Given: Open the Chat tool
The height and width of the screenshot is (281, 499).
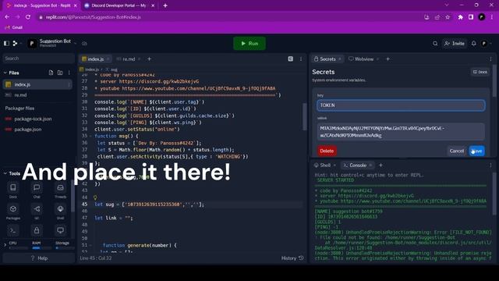Looking at the screenshot, I should 37,190.
